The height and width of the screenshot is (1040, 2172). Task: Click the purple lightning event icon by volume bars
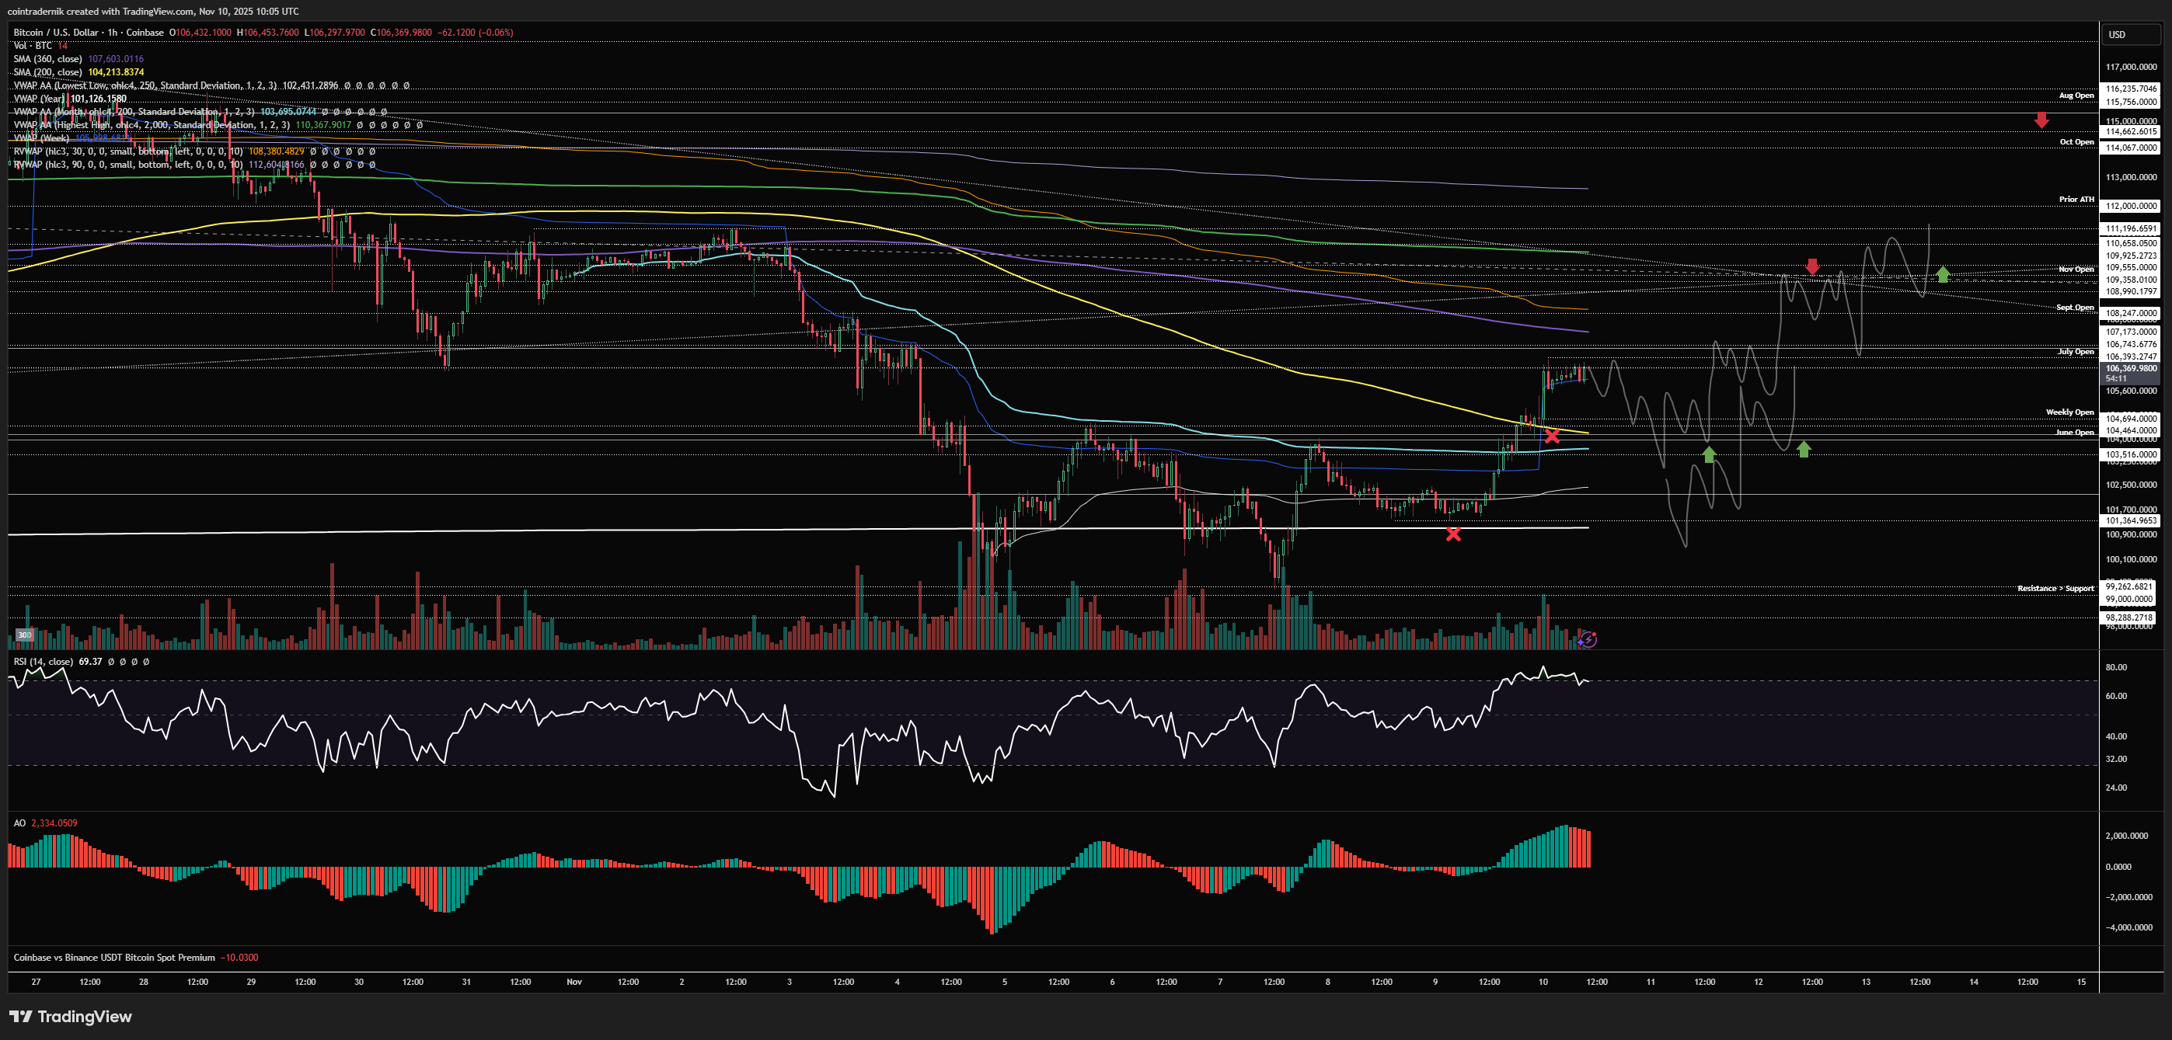[1588, 640]
